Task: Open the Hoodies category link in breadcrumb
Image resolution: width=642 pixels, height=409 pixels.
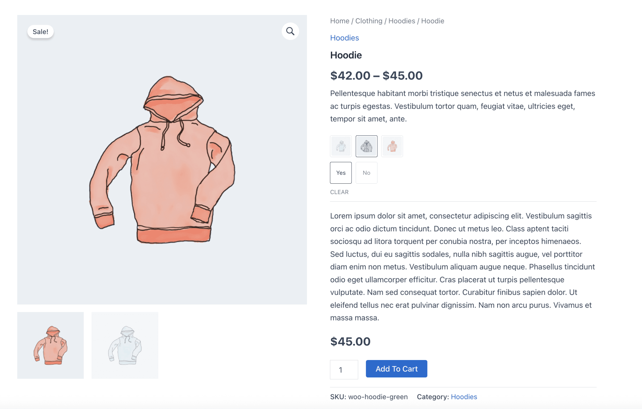Action: click(x=401, y=21)
